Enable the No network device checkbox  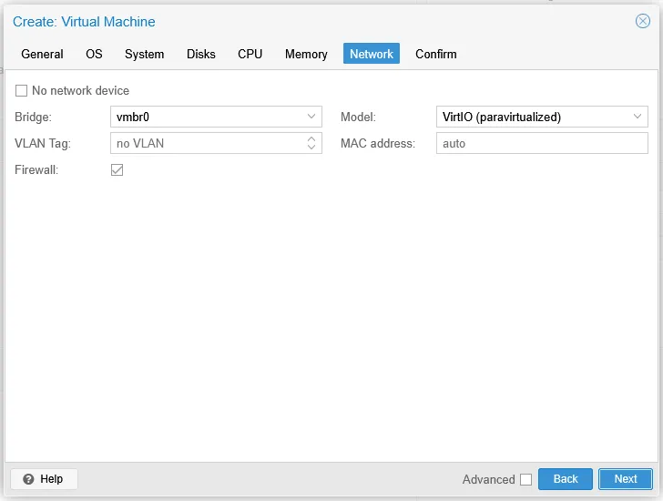(x=22, y=91)
